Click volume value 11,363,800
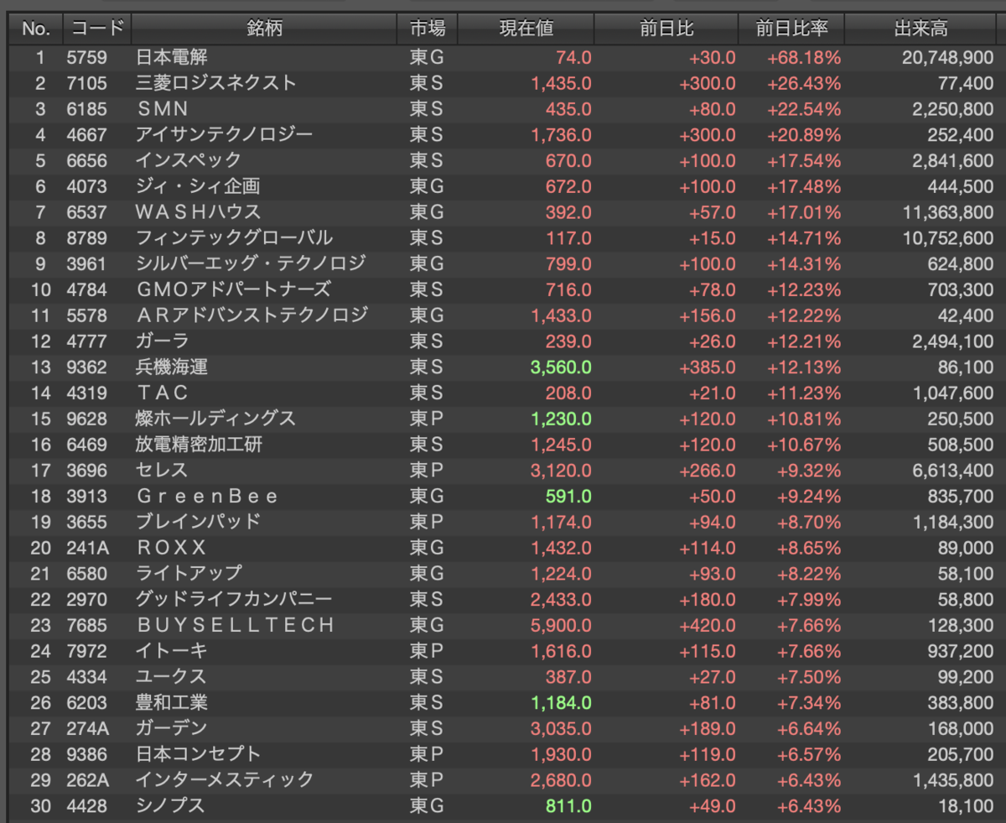 948,211
